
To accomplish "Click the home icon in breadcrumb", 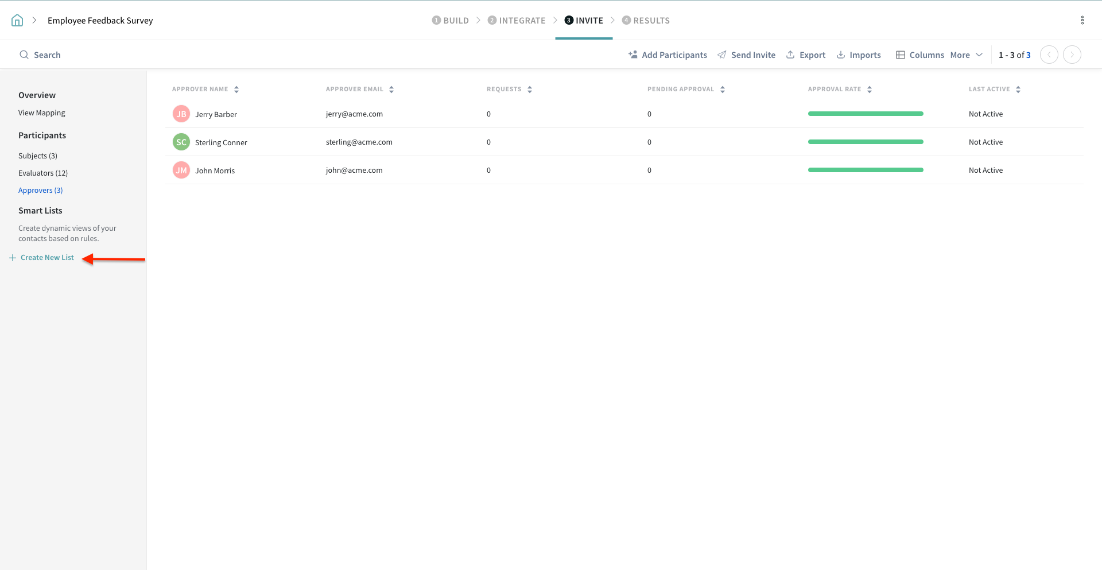I will click(x=17, y=21).
